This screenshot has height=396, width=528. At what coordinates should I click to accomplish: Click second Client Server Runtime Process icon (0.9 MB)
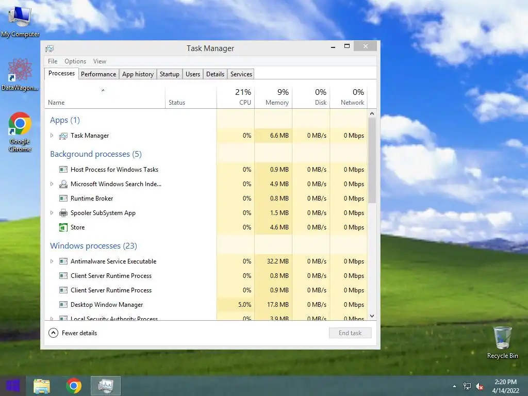[x=63, y=290]
